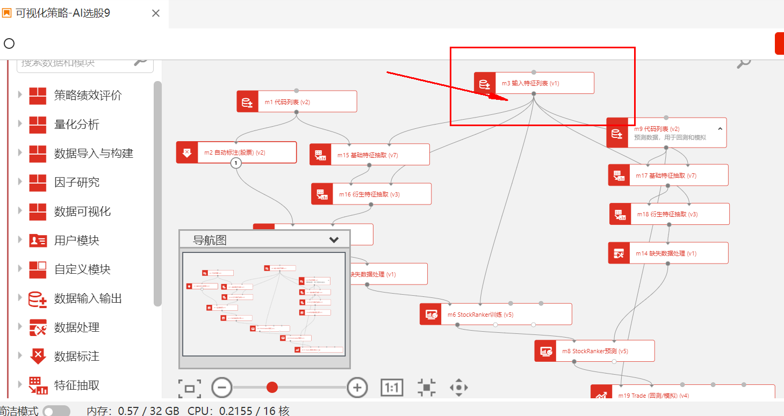Click the fit-to-window canvas icon
This screenshot has width=784, height=416.
point(190,388)
